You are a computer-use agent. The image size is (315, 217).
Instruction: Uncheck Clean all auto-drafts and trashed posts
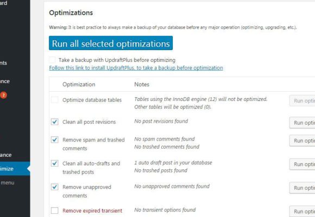click(55, 163)
